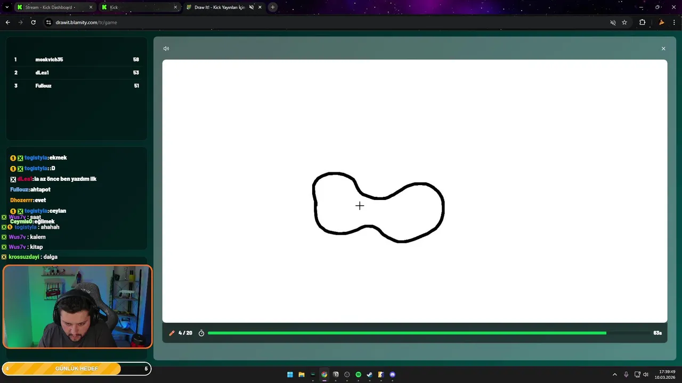Click the drawing canvas at the black outline
This screenshot has width=682, height=383.
[377, 207]
